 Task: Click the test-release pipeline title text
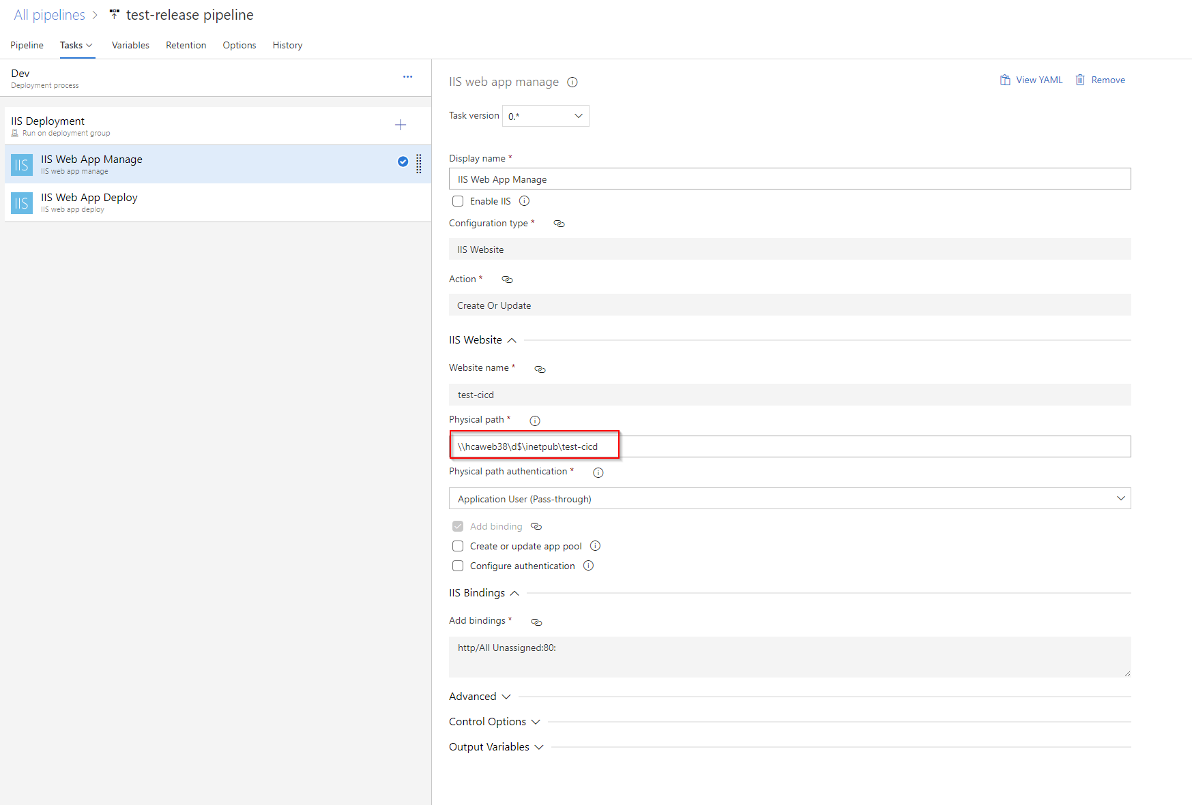(x=190, y=15)
